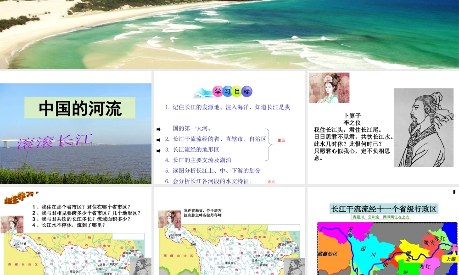This screenshot has height=275, width=459.
Task: Click the author name 李之仪
Action: pos(352,123)
